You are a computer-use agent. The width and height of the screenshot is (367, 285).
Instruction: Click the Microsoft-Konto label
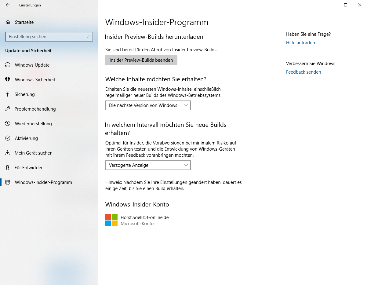point(137,224)
